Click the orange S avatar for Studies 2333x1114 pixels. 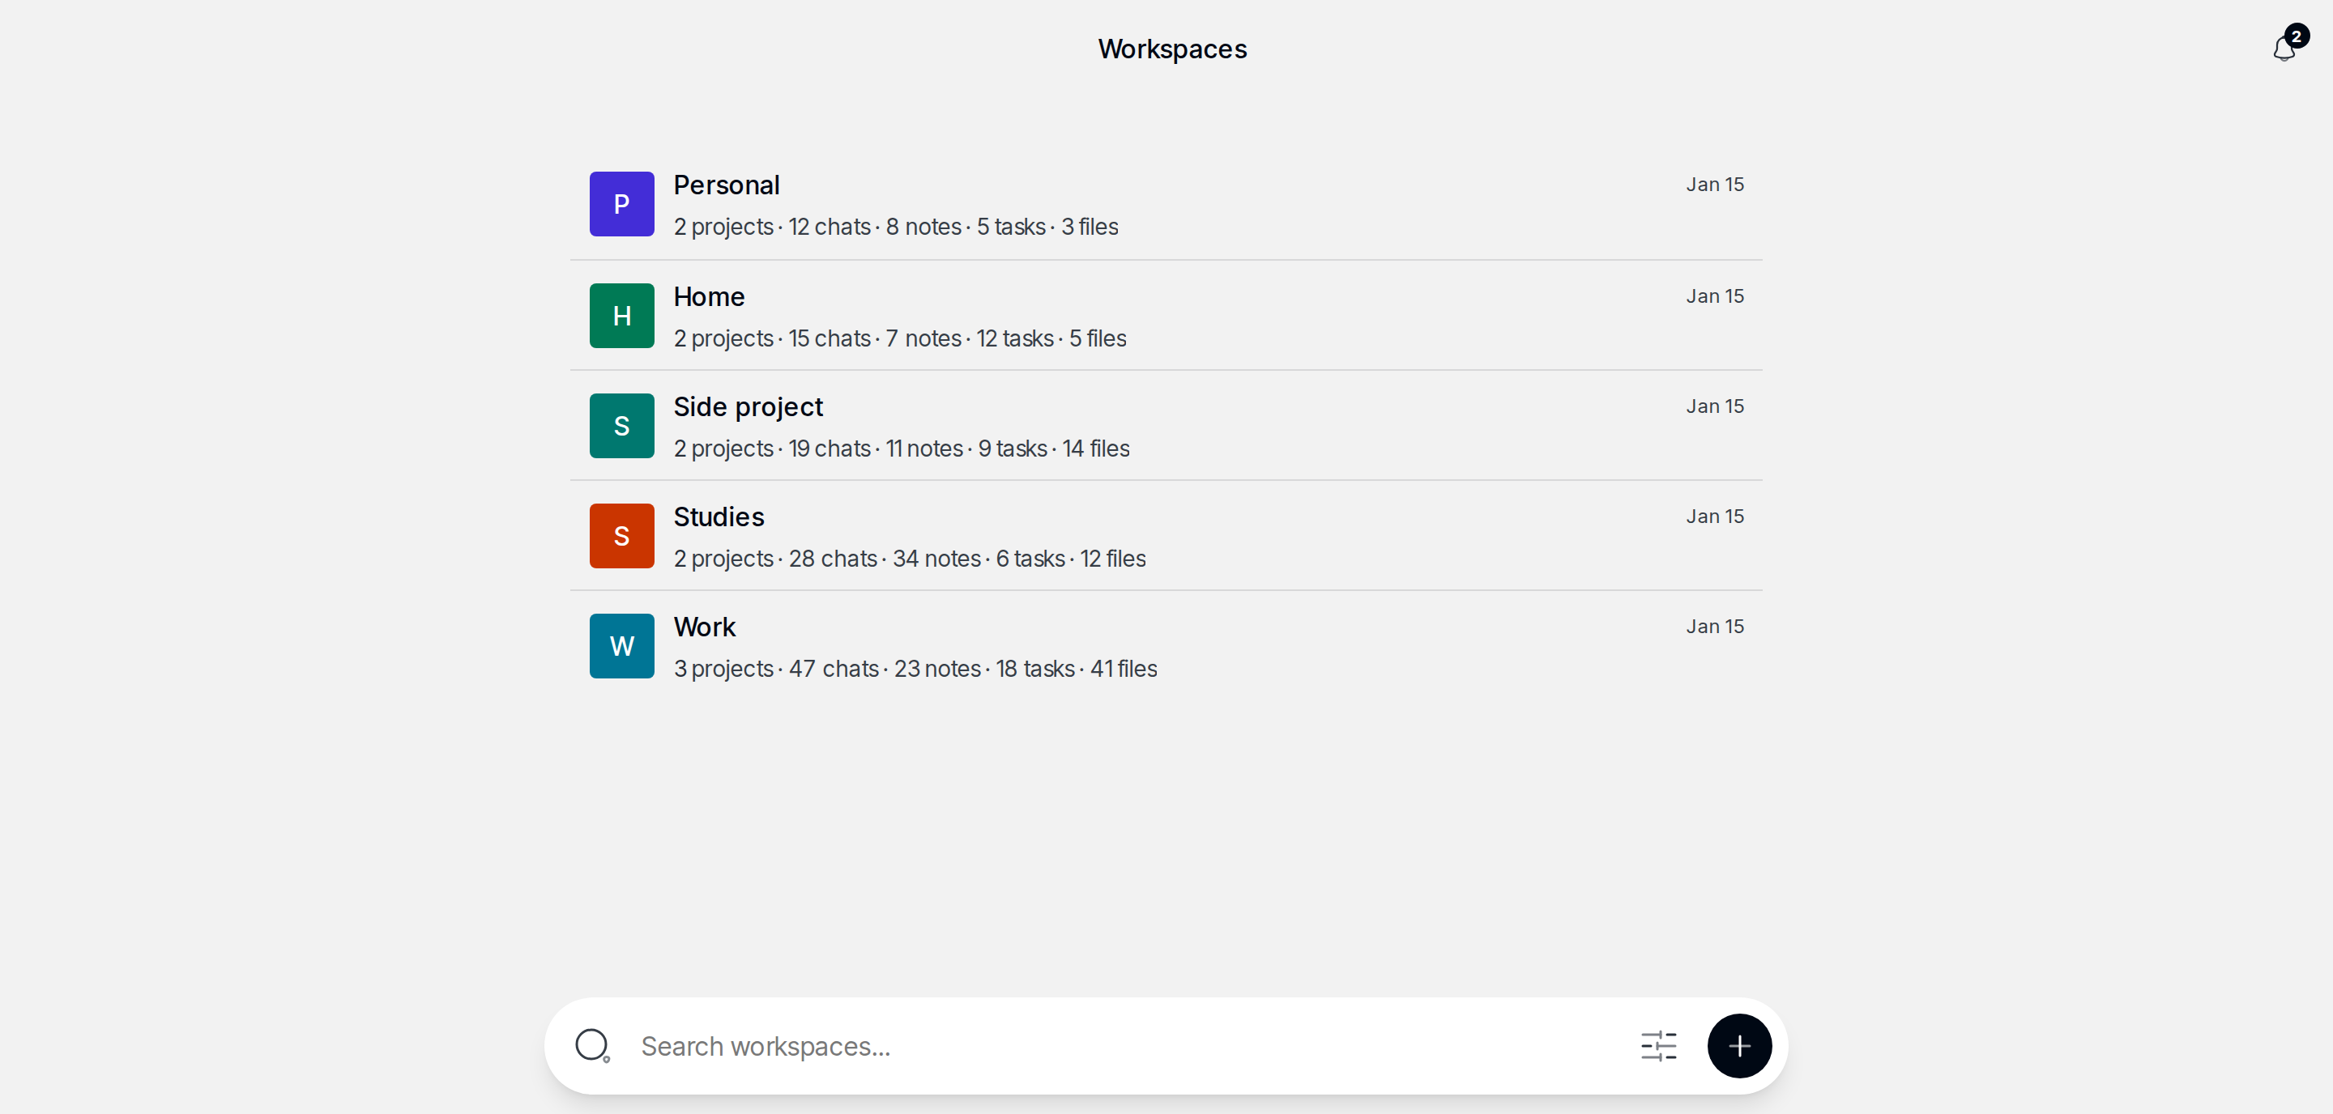click(622, 537)
